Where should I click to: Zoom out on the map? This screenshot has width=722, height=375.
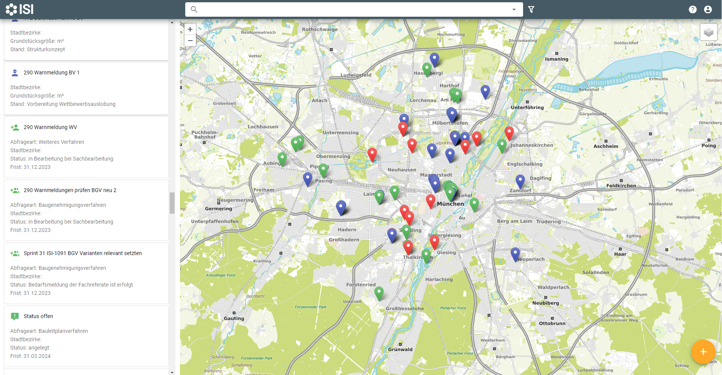coord(190,41)
